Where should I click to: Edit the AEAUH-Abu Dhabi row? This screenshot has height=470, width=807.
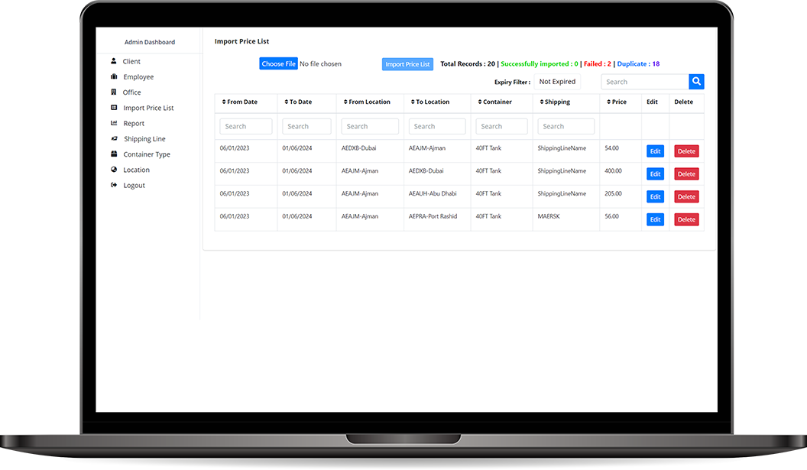[655, 196]
